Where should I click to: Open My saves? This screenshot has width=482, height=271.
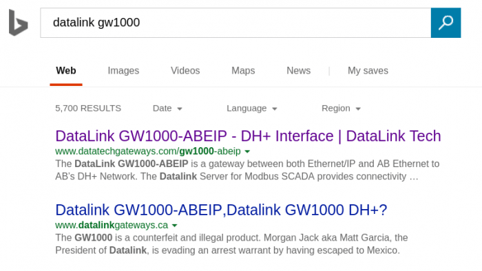[x=368, y=71]
